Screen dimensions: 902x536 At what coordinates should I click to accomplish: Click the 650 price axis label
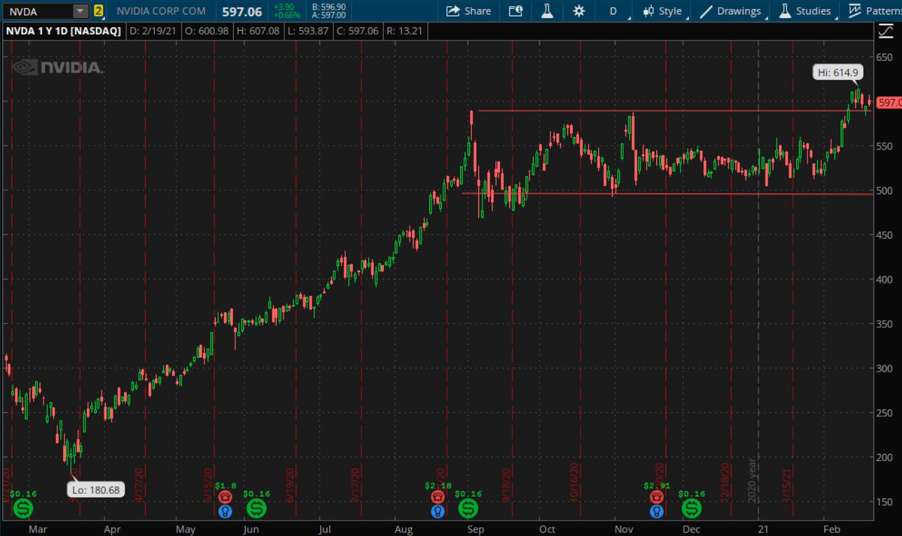(x=886, y=58)
